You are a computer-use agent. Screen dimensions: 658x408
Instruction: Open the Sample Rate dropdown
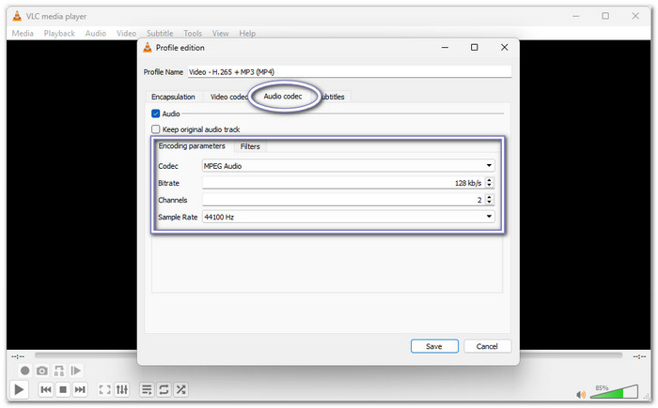pos(349,217)
